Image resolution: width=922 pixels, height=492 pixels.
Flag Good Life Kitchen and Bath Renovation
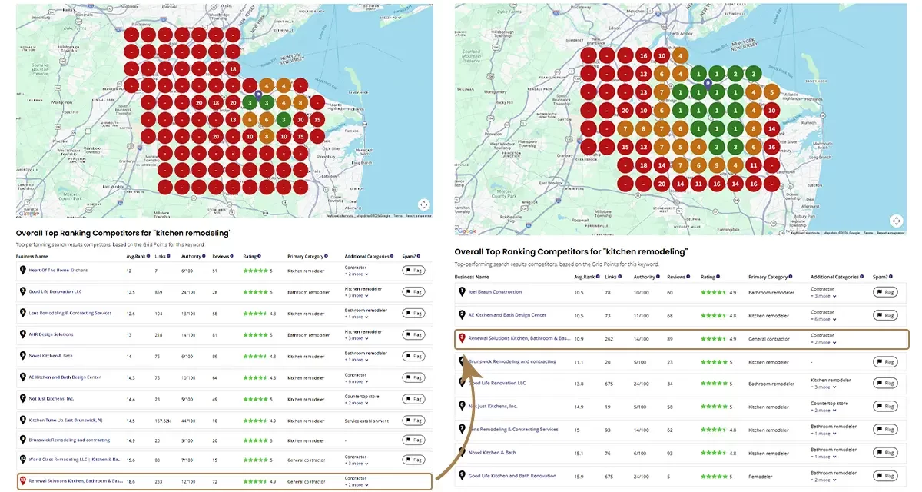click(x=885, y=476)
